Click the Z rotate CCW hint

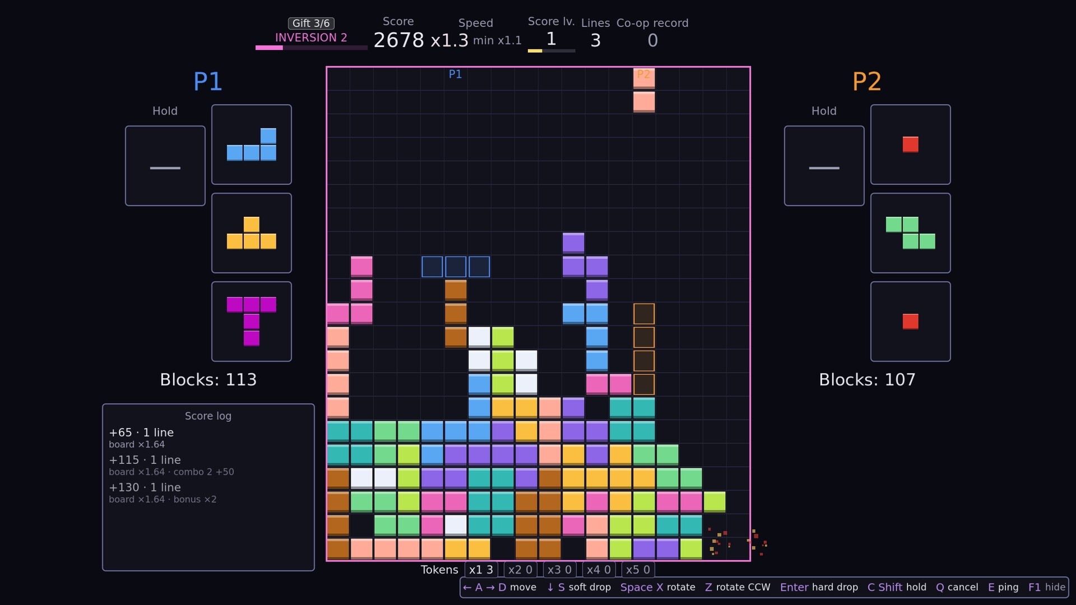click(738, 587)
